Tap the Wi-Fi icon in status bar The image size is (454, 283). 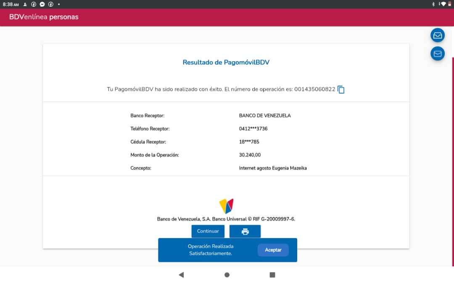(443, 4)
